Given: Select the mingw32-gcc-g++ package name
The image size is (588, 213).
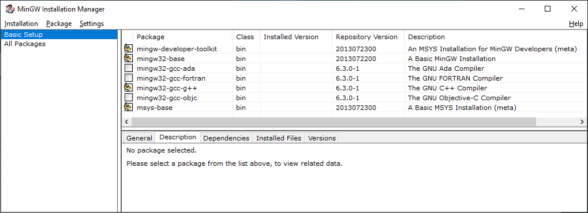Looking at the screenshot, I should coord(167,88).
